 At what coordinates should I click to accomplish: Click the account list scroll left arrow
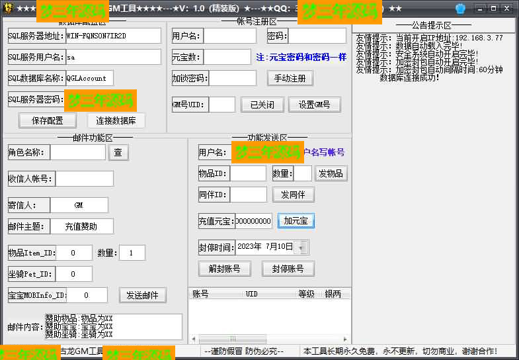click(x=194, y=339)
